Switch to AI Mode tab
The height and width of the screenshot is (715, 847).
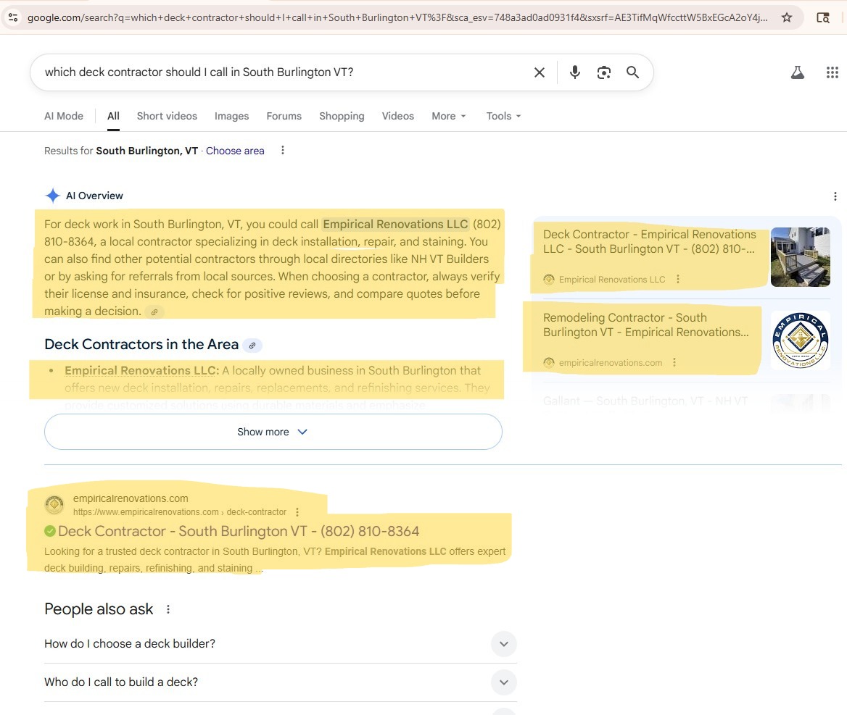(64, 116)
